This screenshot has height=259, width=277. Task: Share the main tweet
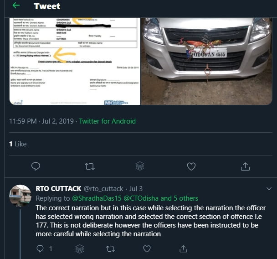[x=245, y=166]
